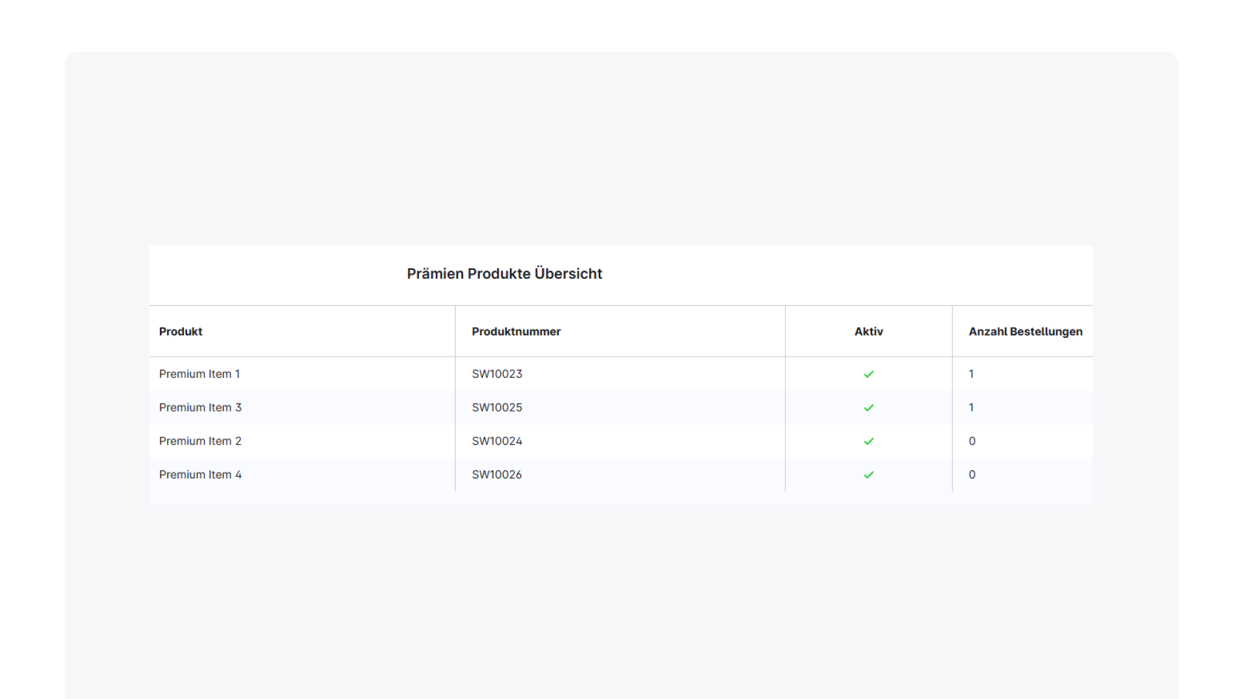
Task: Click the Produktnummer column header
Action: click(516, 331)
